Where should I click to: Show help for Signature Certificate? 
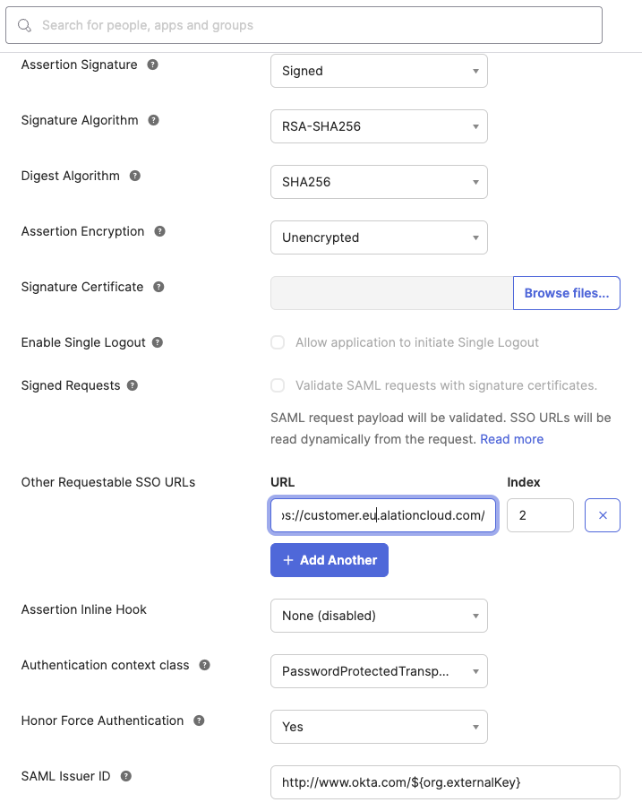click(x=158, y=287)
